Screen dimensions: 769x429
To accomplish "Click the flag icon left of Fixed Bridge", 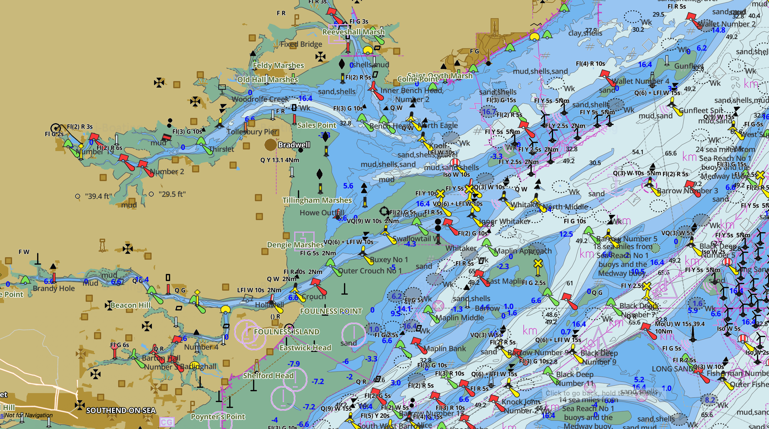I will click(x=296, y=20).
